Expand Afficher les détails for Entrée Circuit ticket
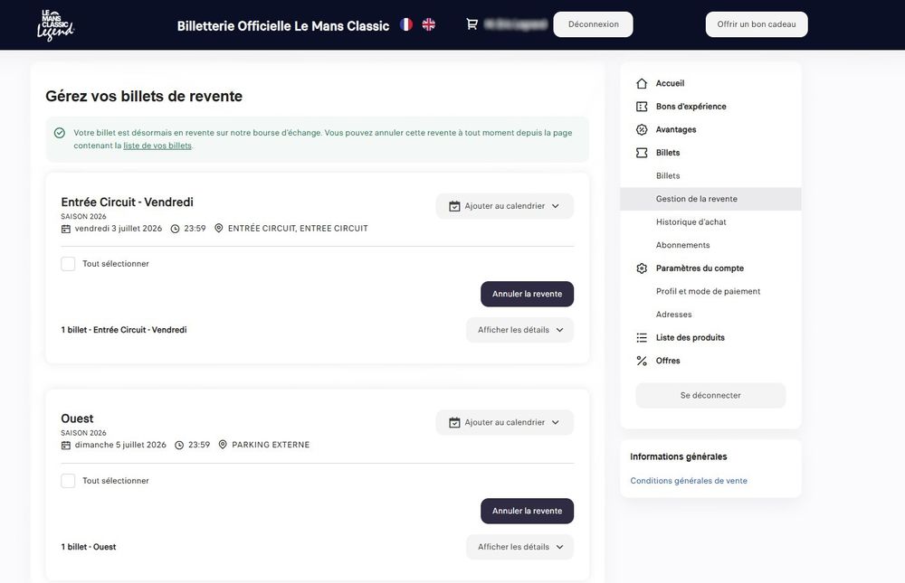Viewport: 905px width, 583px height. (519, 330)
